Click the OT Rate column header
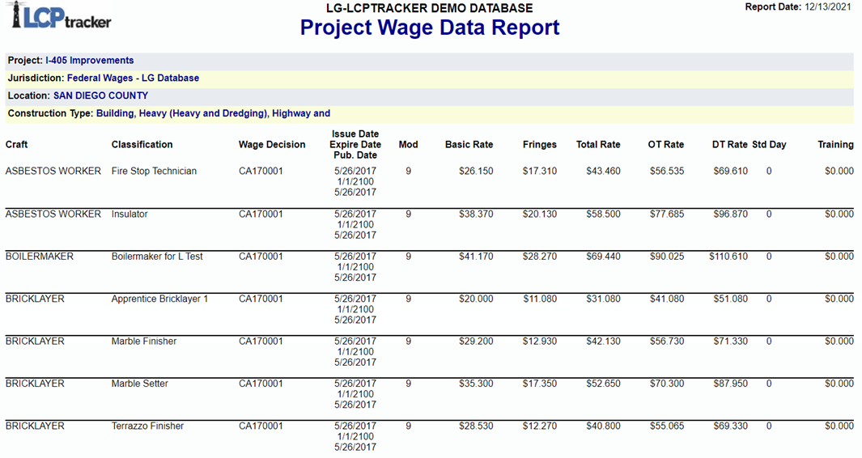Image resolution: width=862 pixels, height=458 pixels. pos(666,145)
